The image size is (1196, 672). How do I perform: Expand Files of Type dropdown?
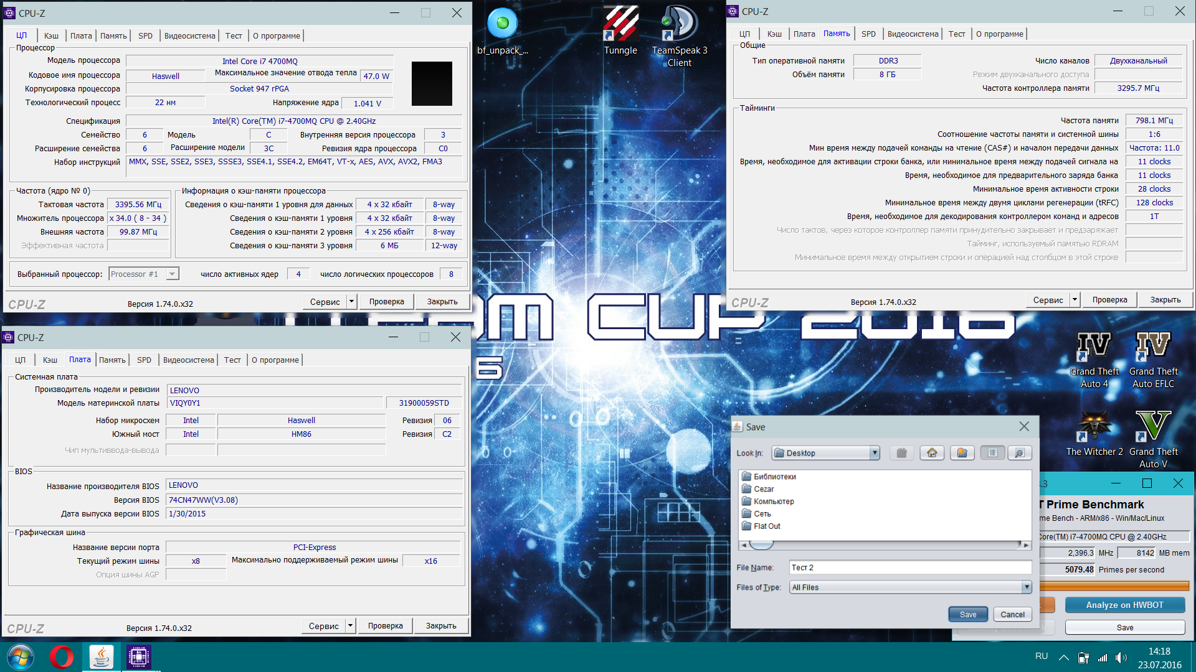(1026, 587)
